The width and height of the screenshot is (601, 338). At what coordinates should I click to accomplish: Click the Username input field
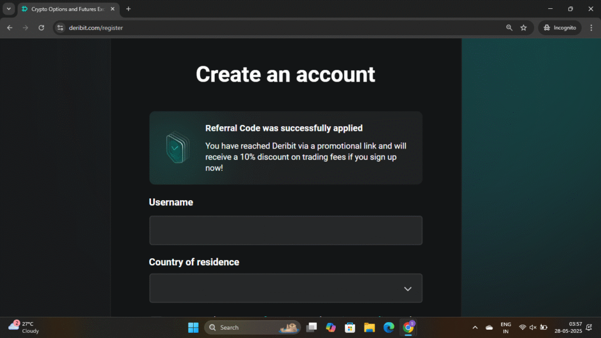286,230
